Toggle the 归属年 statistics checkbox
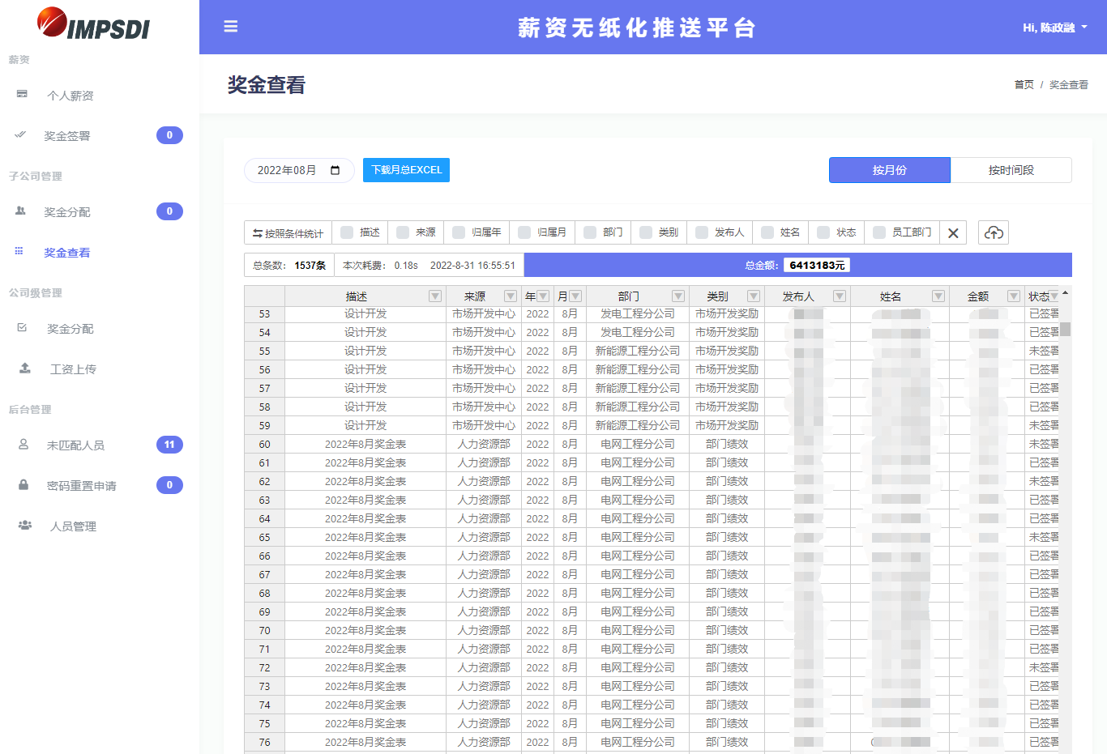Screen dimensions: 1107x754 [x=459, y=232]
